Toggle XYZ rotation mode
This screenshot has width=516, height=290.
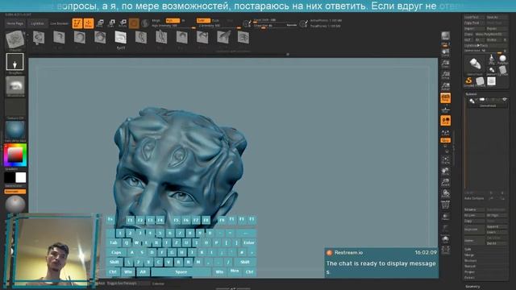[x=446, y=140]
